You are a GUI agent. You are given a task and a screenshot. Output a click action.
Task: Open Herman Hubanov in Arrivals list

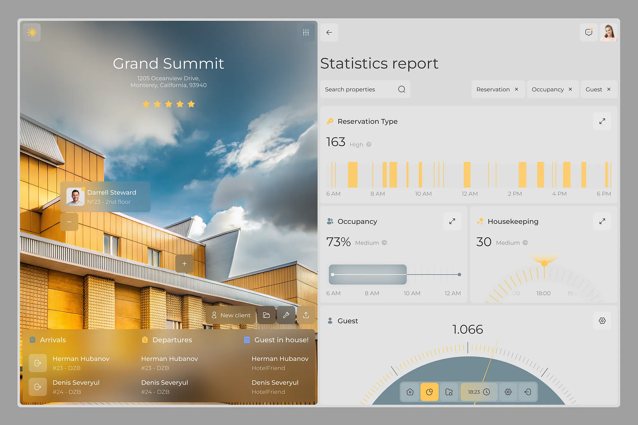pyautogui.click(x=81, y=363)
